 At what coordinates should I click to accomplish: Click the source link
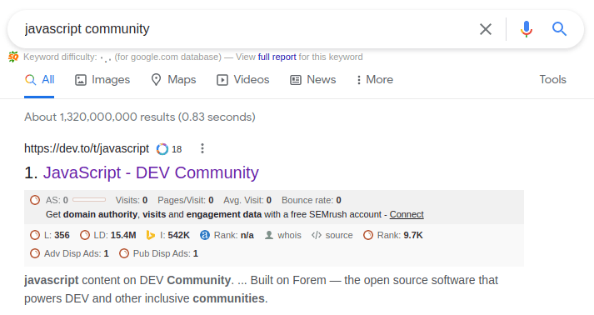pos(339,235)
